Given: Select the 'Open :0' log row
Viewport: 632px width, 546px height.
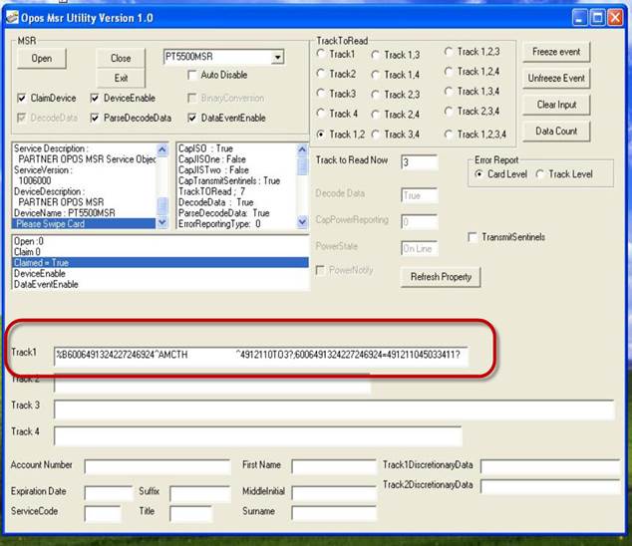Looking at the screenshot, I should (x=160, y=241).
